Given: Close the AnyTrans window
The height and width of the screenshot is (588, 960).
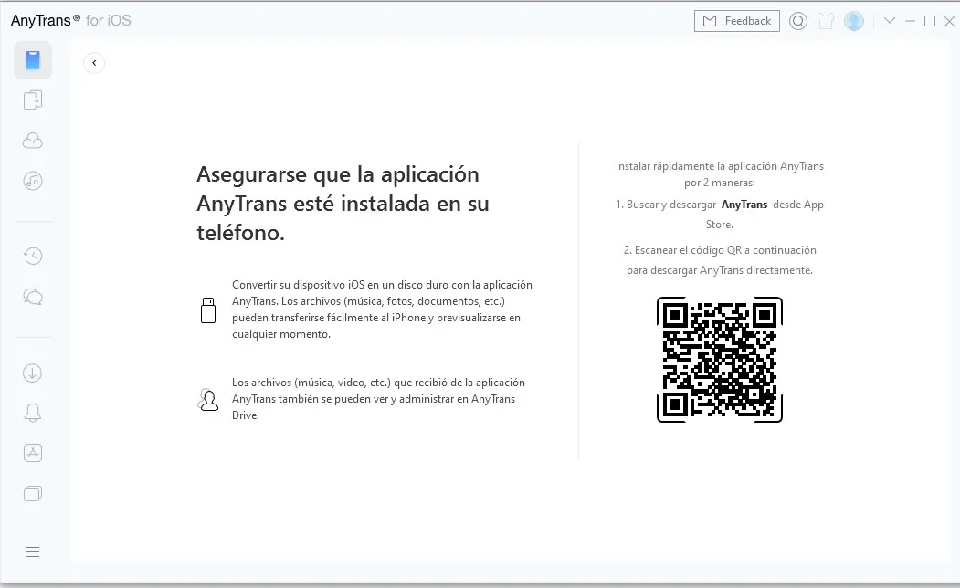Looking at the screenshot, I should pyautogui.click(x=949, y=21).
